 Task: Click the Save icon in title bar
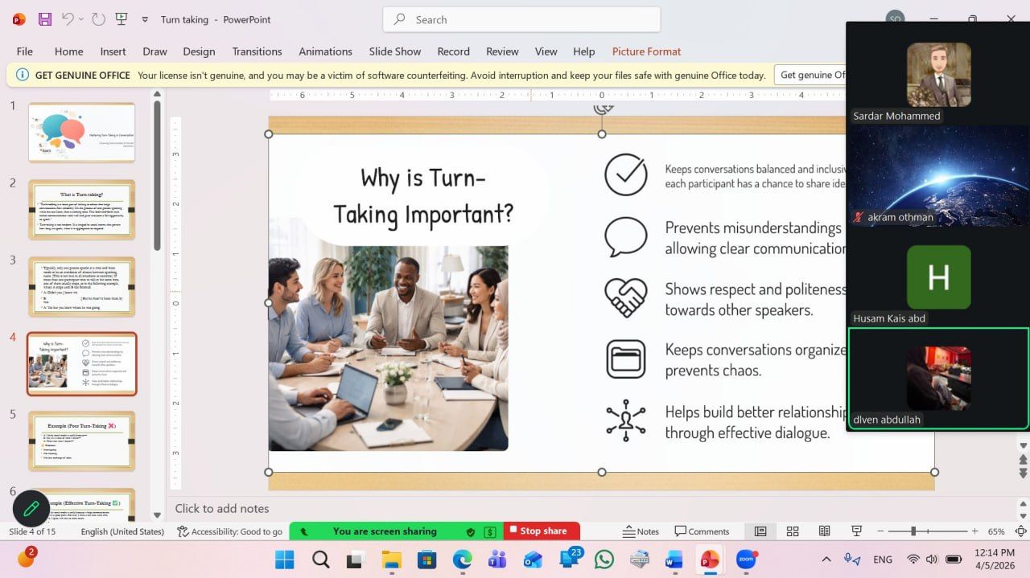(45, 19)
